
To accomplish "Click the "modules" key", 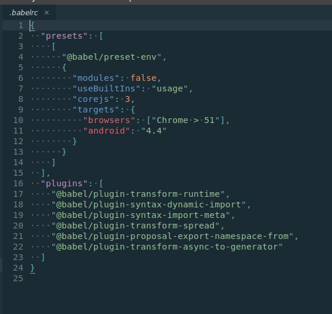I will tap(96, 78).
